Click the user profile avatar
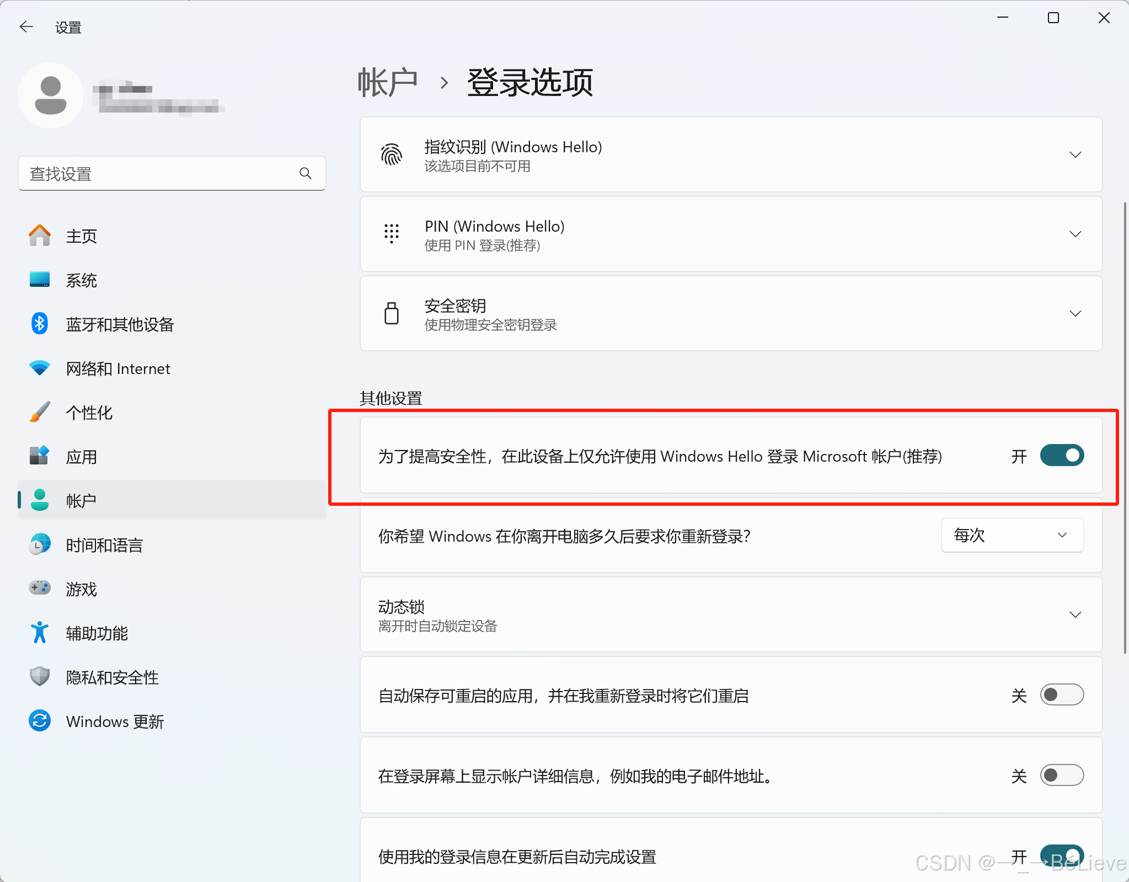 [x=51, y=95]
